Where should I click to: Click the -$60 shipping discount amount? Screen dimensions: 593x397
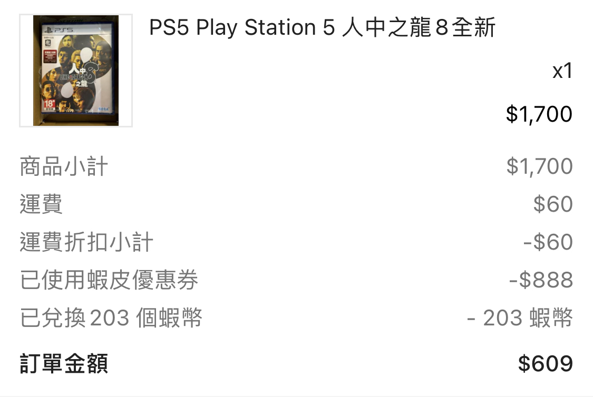point(548,242)
